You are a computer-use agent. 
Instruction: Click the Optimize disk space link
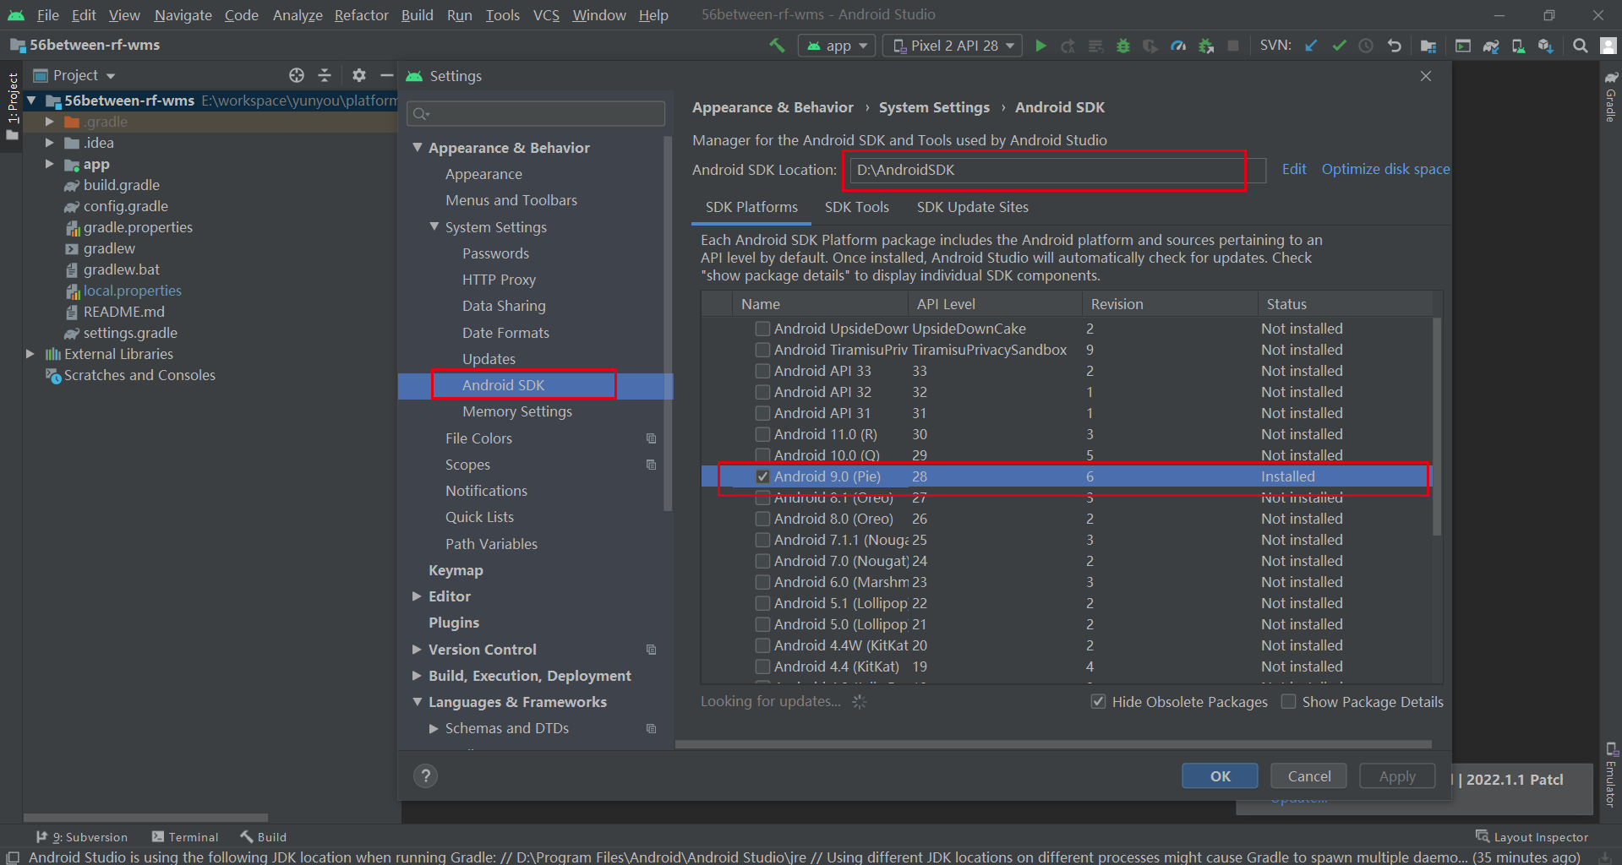(x=1385, y=169)
